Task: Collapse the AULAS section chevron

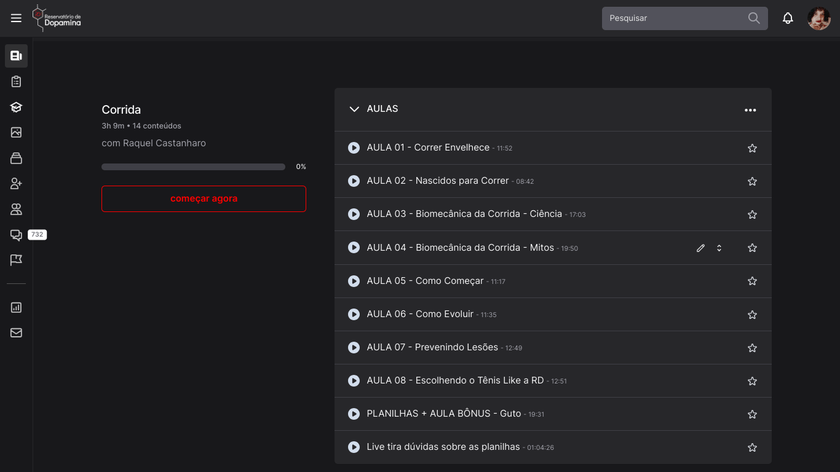Action: click(354, 109)
